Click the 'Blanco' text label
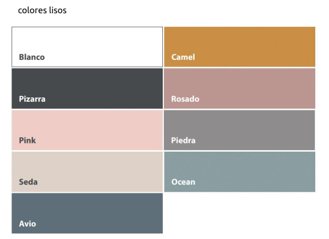The image size is (329, 239). pos(32,57)
